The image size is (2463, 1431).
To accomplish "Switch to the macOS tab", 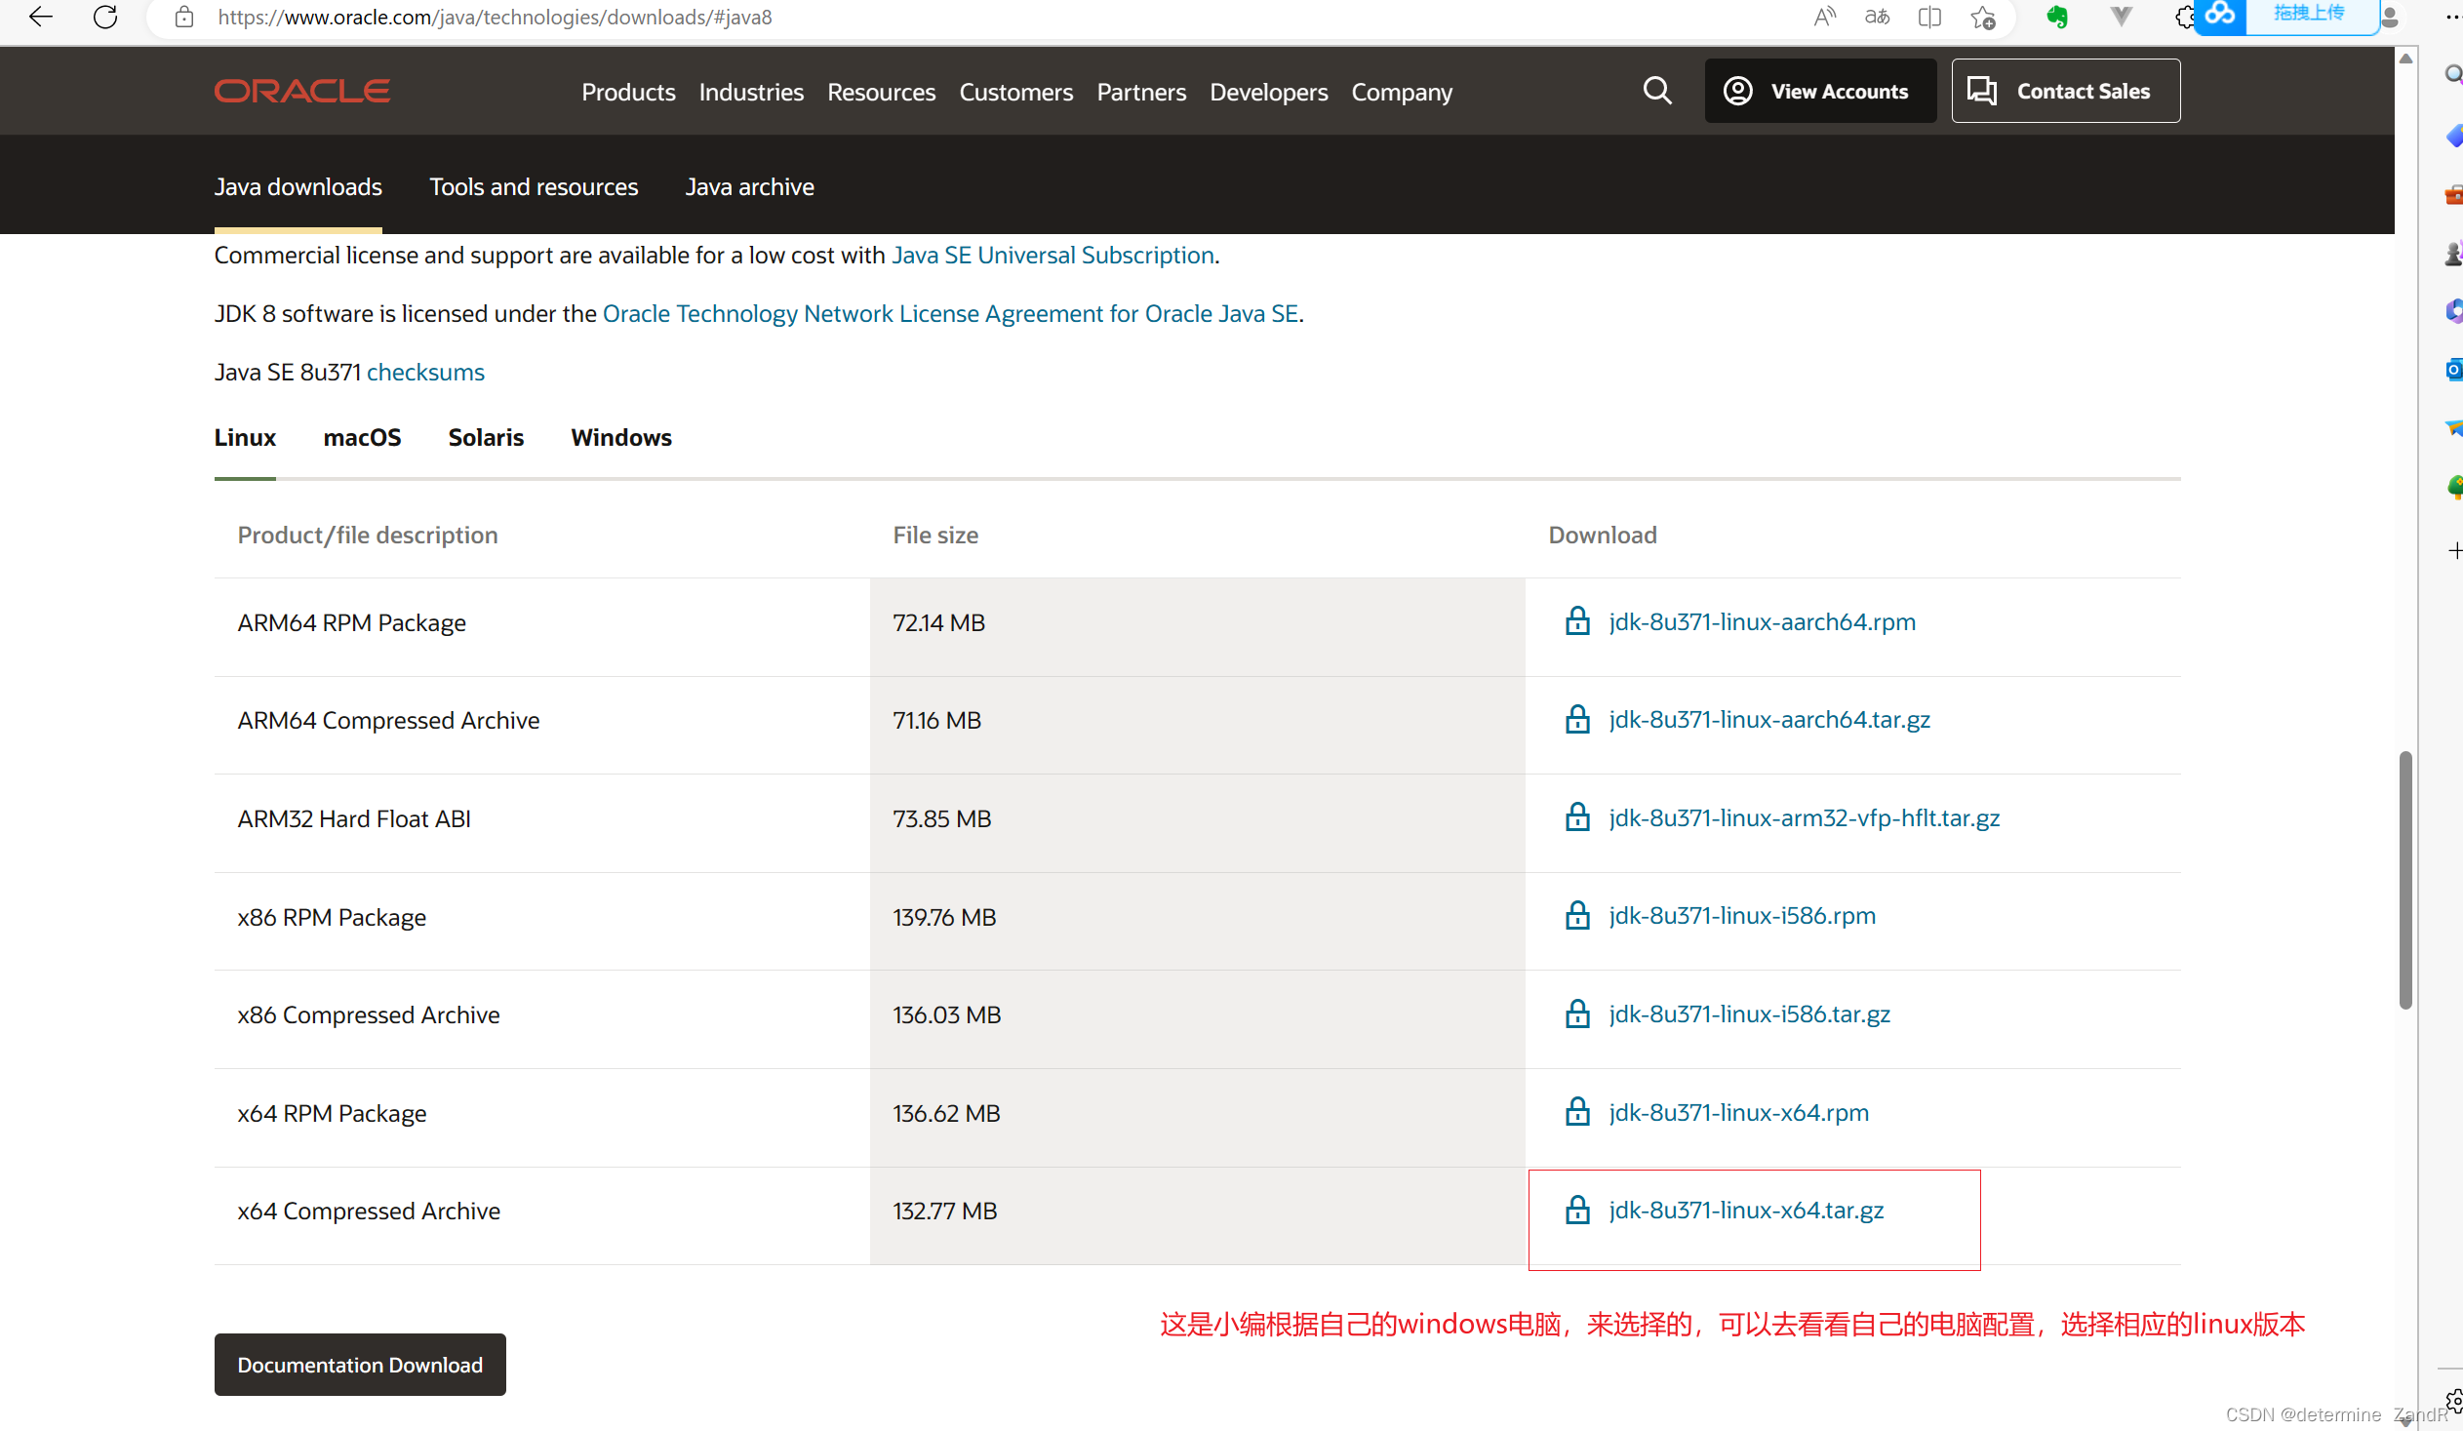I will click(362, 437).
